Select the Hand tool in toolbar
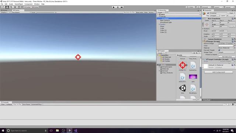Image resolution: width=236 pixels, height=133 pixels. pyautogui.click(x=3, y=7)
